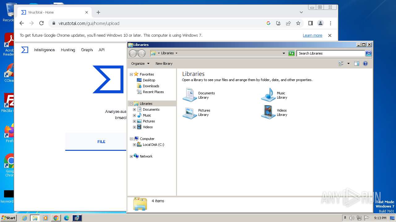
Task: Click in the Search Libraries field
Action: pyautogui.click(x=330, y=53)
